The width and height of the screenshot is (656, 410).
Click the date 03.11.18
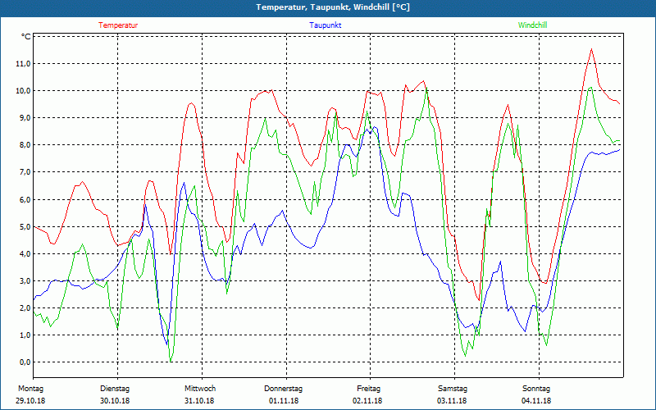[452, 401]
